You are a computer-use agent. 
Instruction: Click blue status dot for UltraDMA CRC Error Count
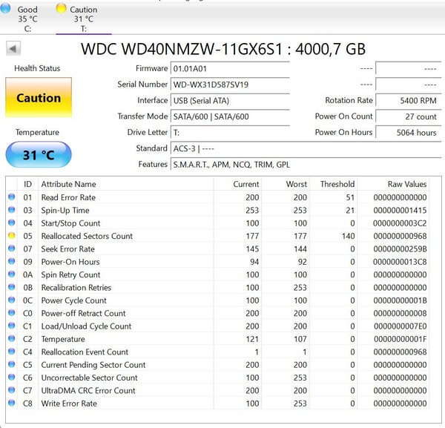pyautogui.click(x=12, y=389)
